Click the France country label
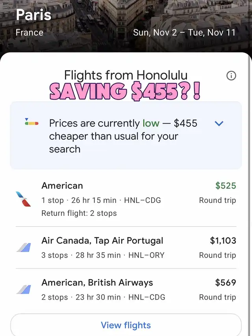252x336 pixels. (30, 32)
